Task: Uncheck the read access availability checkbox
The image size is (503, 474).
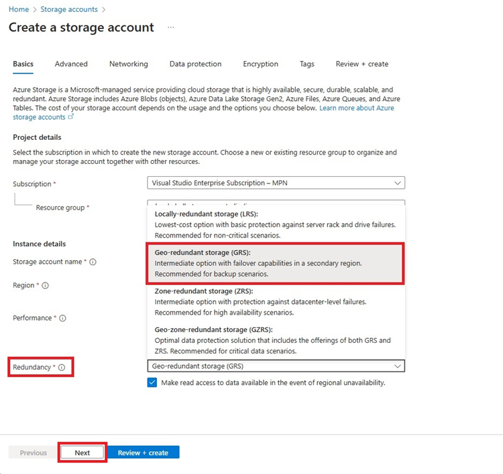Action: [x=152, y=382]
